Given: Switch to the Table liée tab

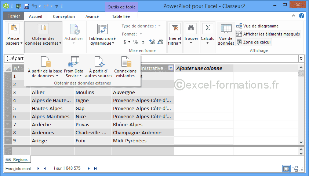Looking at the screenshot, I should coord(121,16).
